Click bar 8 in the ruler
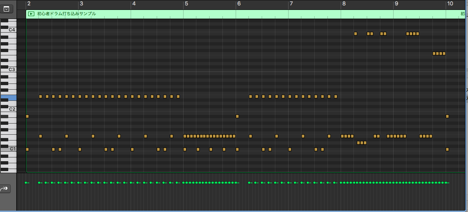The height and width of the screenshot is (212, 468). [344, 4]
